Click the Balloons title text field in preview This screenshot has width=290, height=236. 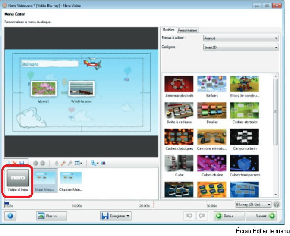(50, 64)
